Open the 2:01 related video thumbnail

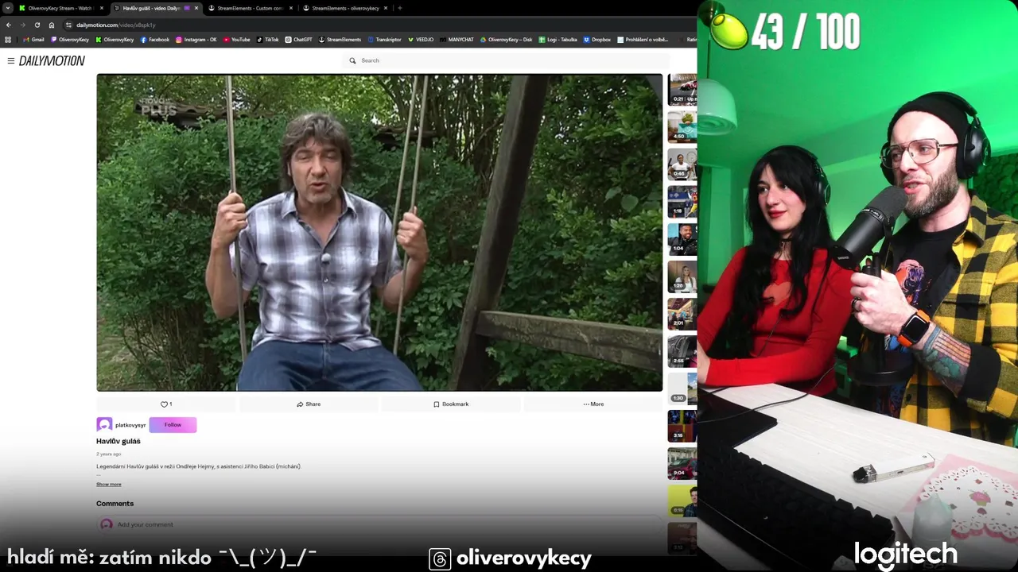(x=682, y=314)
